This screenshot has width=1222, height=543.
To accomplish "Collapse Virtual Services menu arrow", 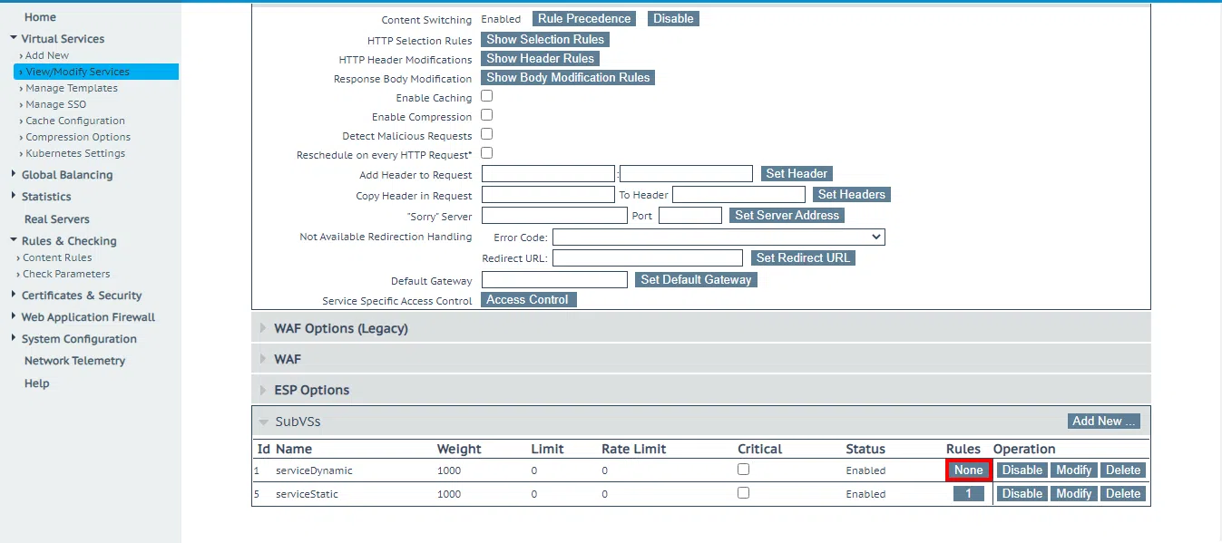I will (x=13, y=38).
